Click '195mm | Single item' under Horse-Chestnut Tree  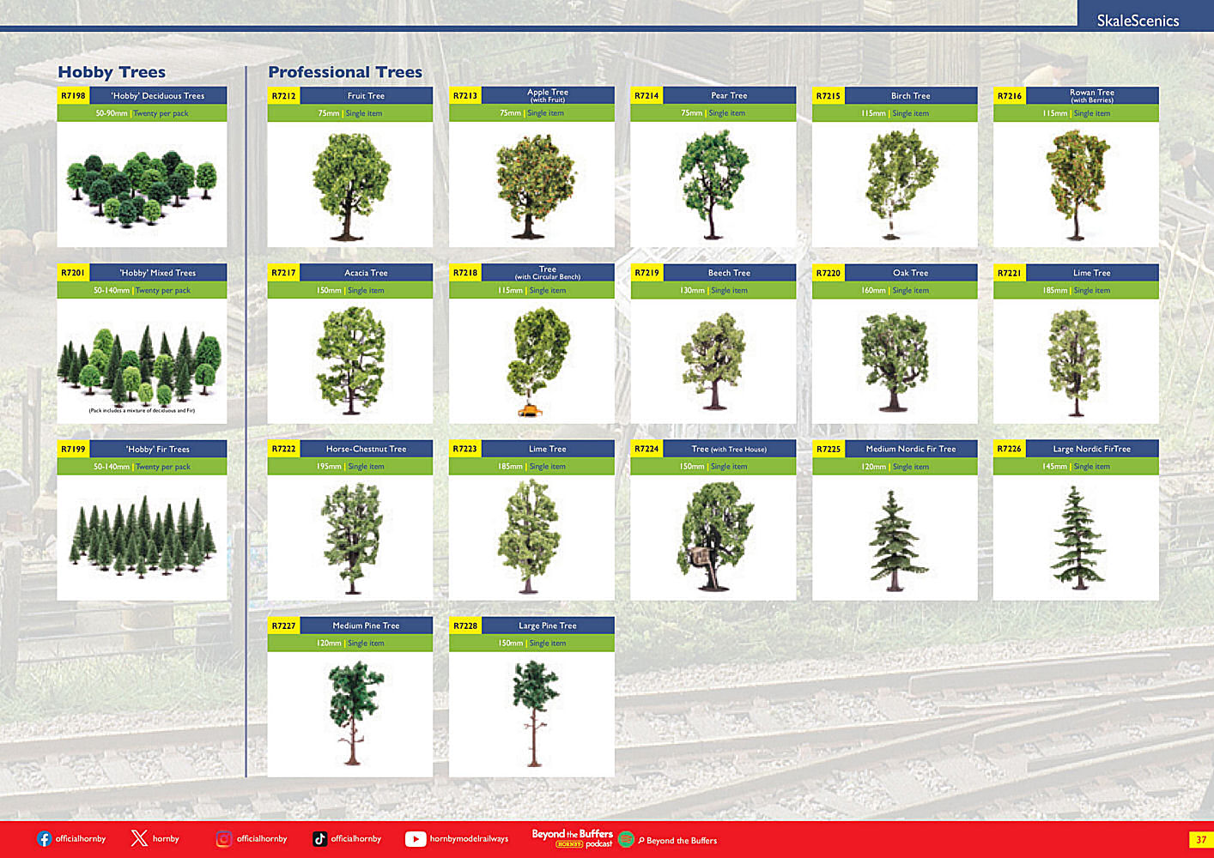pos(350,467)
